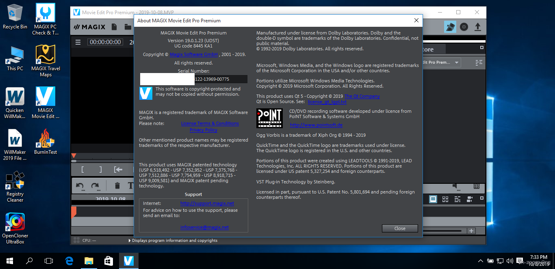The image size is (555, 269).
Task: Click the preview monitor position marker
Action: coord(74,156)
